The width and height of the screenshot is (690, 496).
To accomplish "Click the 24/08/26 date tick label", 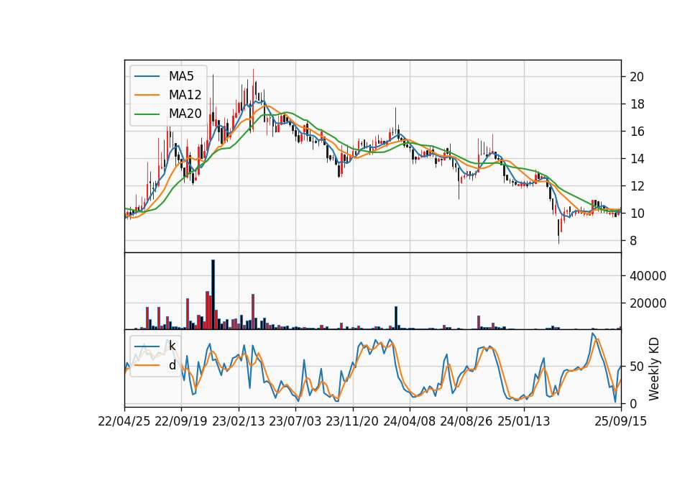I will tap(466, 422).
